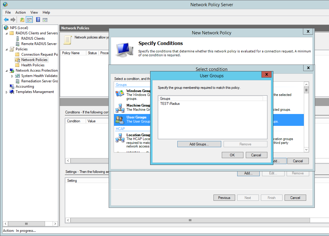Click the User Groups condition icon
The height and width of the screenshot is (236, 329).
[120, 120]
